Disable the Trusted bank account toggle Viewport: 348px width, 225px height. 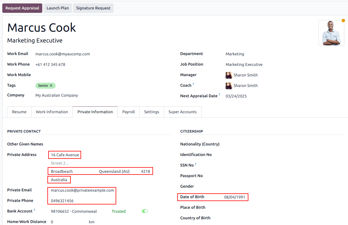tap(144, 211)
